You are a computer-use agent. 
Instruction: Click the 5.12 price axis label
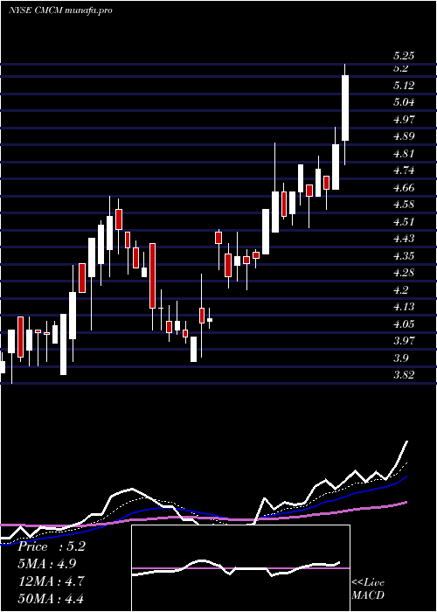pos(404,85)
